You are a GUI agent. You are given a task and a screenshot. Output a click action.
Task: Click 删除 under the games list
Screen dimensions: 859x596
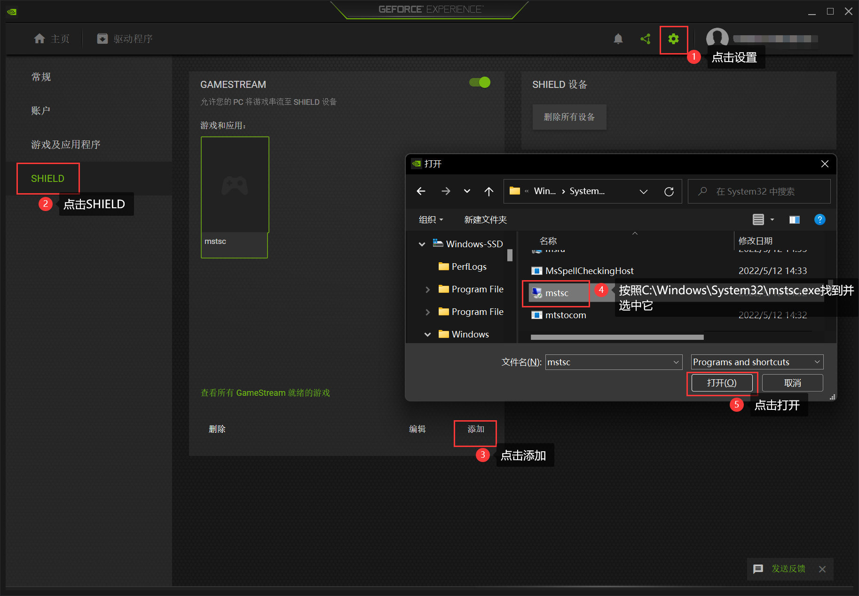coord(217,429)
